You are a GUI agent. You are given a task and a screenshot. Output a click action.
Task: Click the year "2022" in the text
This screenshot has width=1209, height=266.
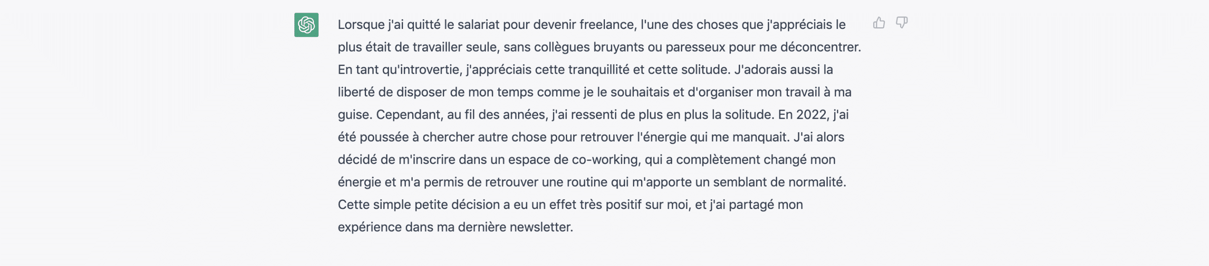point(811,115)
